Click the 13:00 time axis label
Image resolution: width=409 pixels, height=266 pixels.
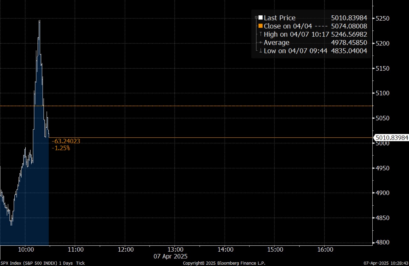pyautogui.click(x=175, y=249)
